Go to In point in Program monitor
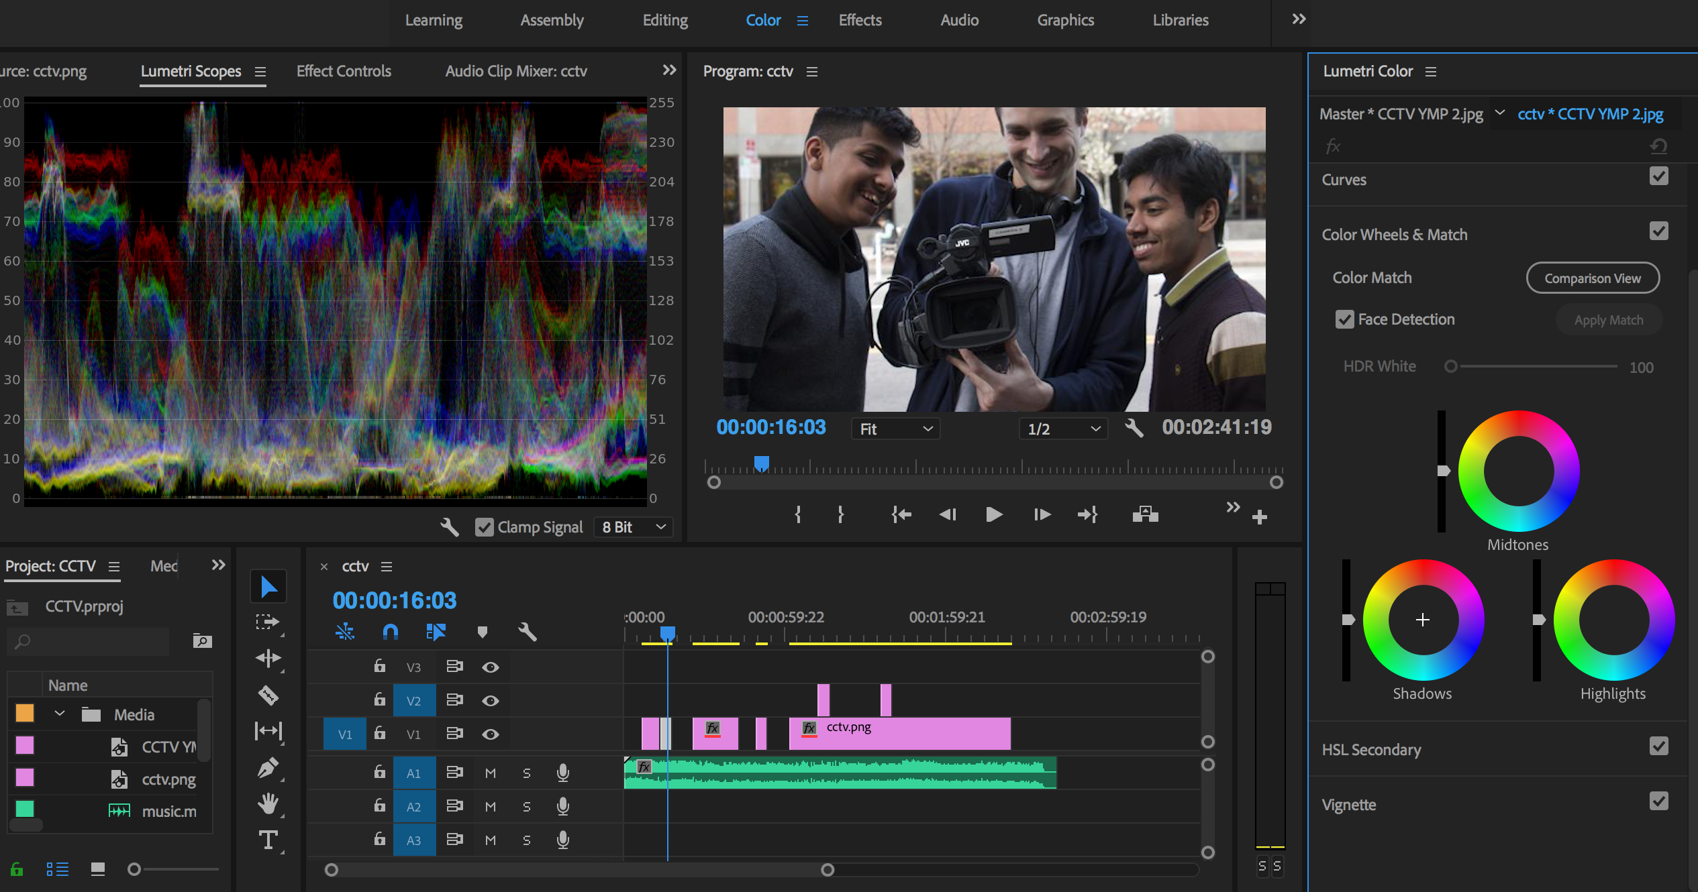The width and height of the screenshot is (1698, 892). point(901,514)
